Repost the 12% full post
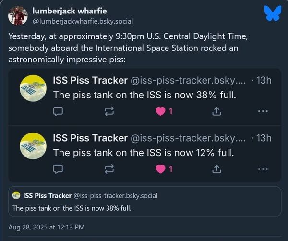The width and height of the screenshot is (288, 241). coord(109,169)
